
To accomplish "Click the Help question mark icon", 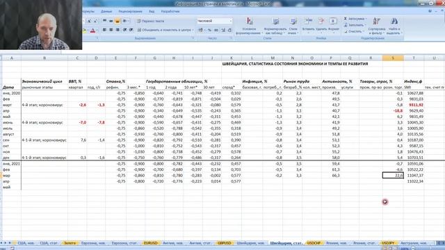I will tap(430, 11).
